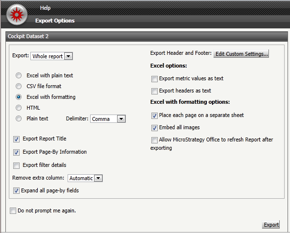Choose CSV file format radio button
The width and height of the screenshot is (290, 233).
(x=19, y=86)
